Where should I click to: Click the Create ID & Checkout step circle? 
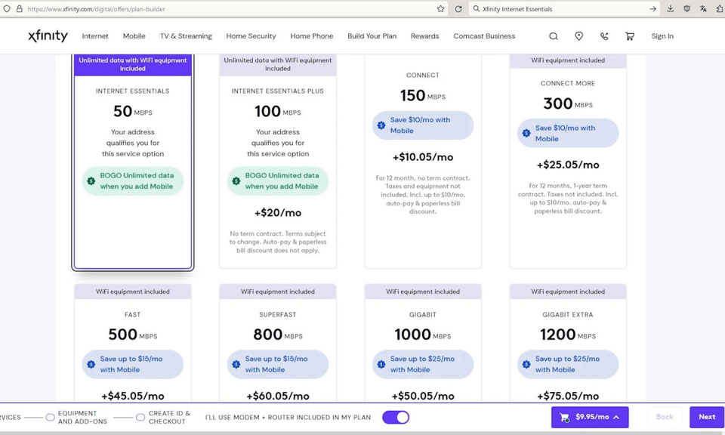(140, 418)
